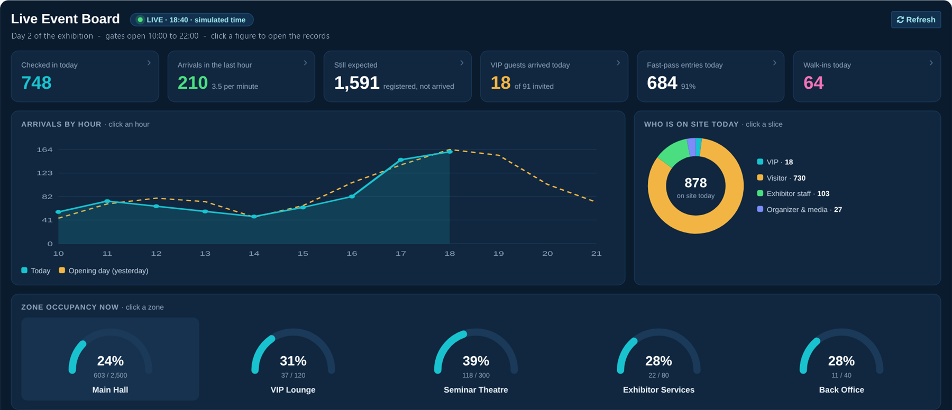Screen dimensions: 952x410
Task: Click the 1,591 still expected figure
Action: [x=357, y=83]
